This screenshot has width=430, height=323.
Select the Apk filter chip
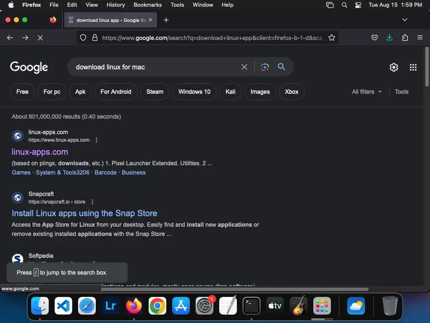pyautogui.click(x=80, y=92)
